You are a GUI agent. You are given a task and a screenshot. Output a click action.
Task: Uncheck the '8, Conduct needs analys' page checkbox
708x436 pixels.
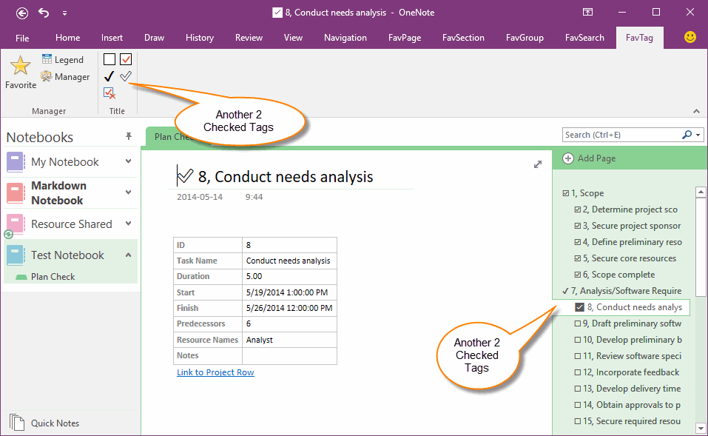579,307
